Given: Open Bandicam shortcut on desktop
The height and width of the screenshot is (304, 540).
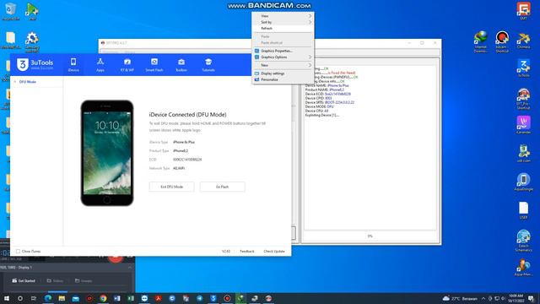Looking at the screenshot, I should click(x=502, y=41).
